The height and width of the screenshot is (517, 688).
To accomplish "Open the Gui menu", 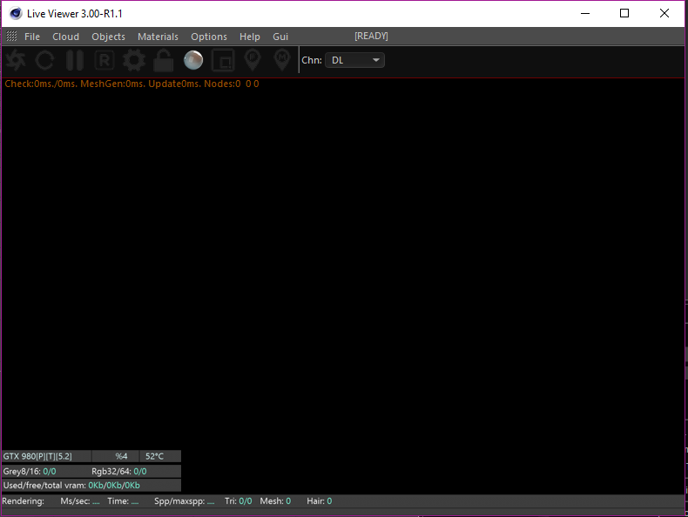I will [x=280, y=37].
